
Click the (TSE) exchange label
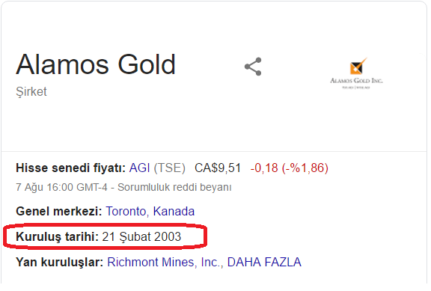pos(169,168)
